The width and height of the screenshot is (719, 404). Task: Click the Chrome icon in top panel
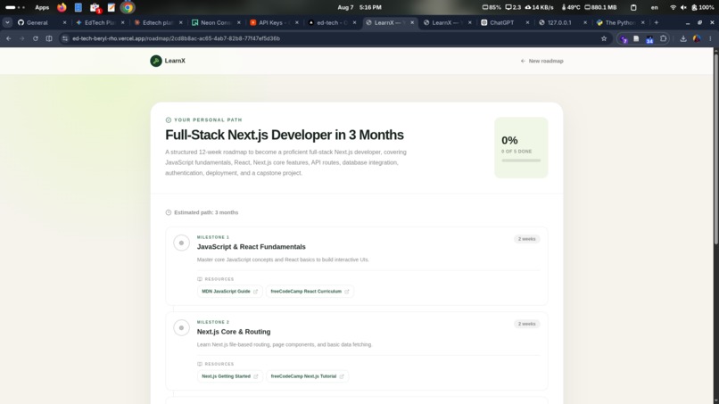coord(128,7)
